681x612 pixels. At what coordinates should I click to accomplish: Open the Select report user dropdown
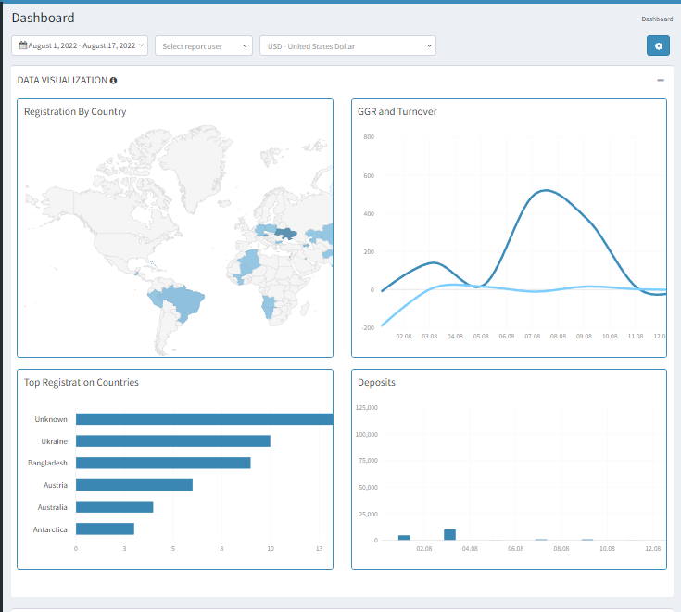(203, 45)
